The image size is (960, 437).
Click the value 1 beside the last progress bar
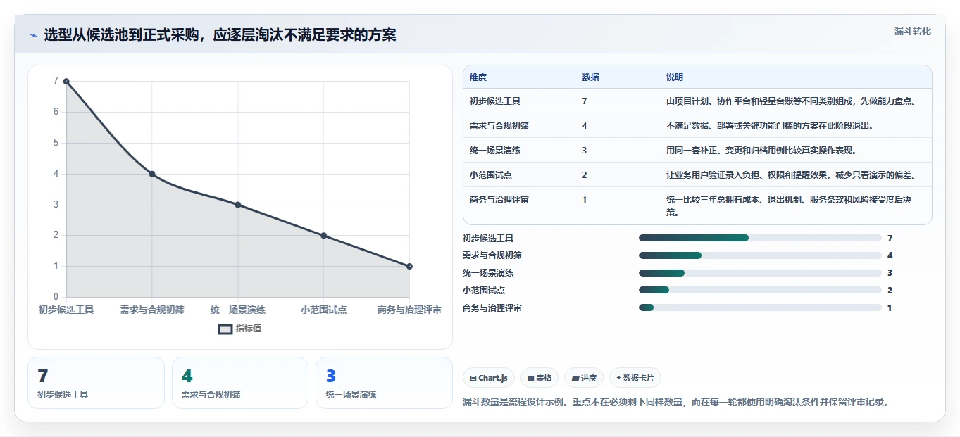[x=890, y=308]
